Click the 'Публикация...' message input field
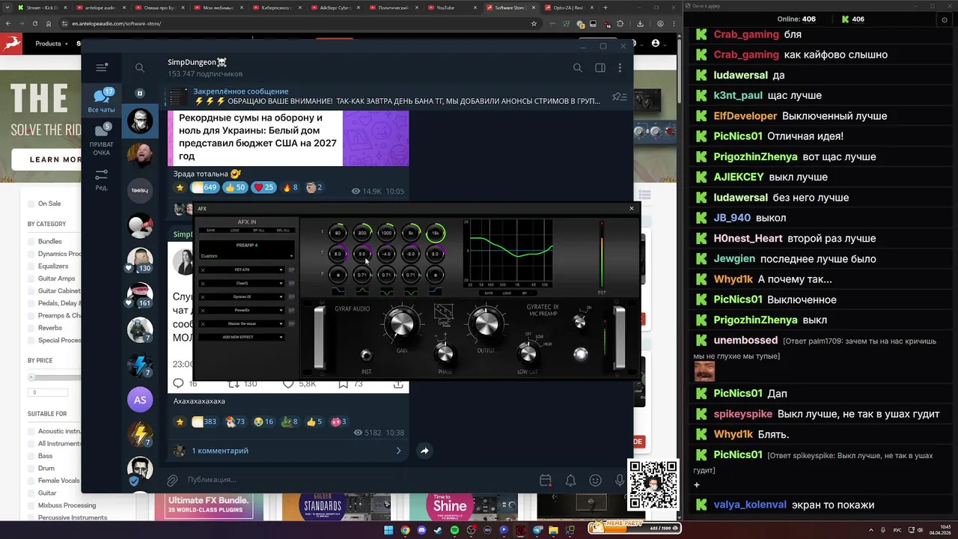Screen dimensions: 958x539 [359, 480]
